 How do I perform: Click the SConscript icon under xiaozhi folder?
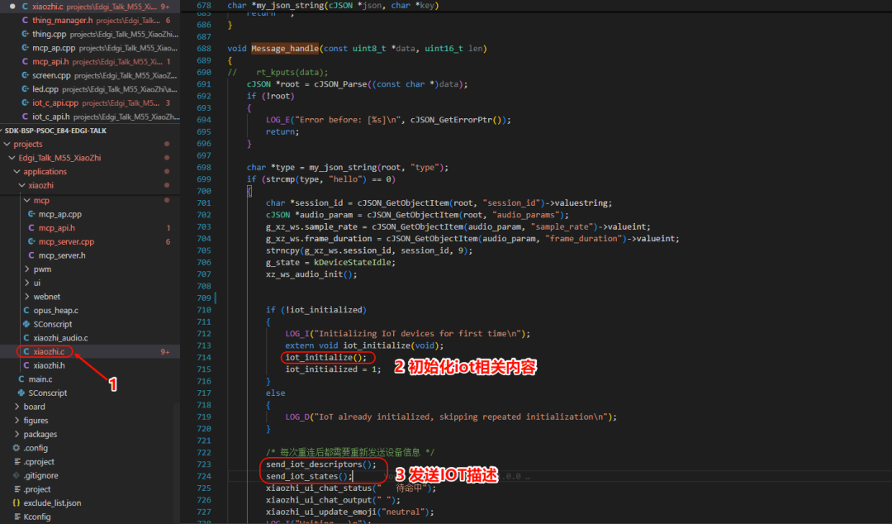coord(26,324)
